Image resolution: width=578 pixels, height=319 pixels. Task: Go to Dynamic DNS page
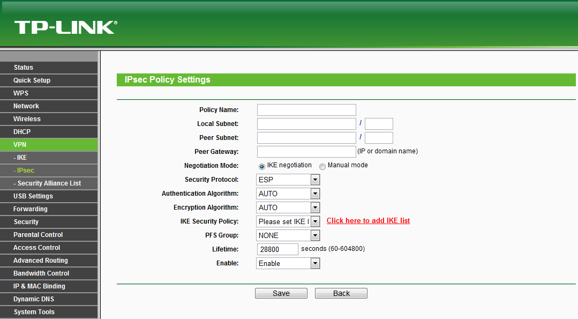[49, 299]
